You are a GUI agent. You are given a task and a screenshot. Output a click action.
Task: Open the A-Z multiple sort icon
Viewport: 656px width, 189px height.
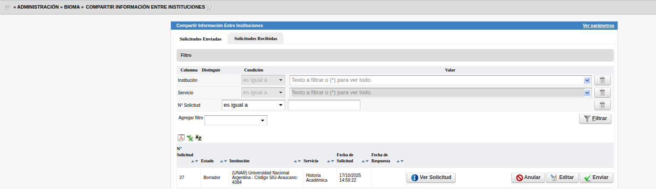point(199,138)
